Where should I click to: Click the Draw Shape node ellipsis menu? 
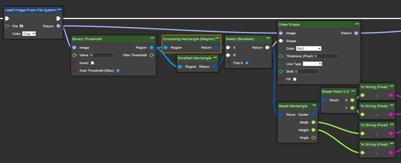[x=357, y=24]
